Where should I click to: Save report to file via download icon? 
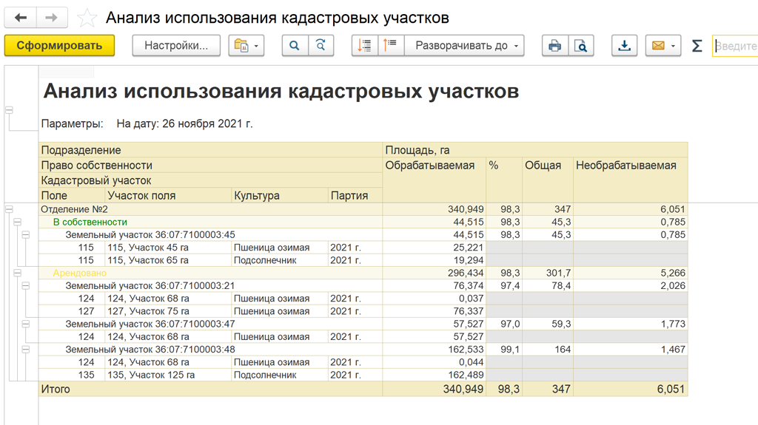pyautogui.click(x=624, y=46)
